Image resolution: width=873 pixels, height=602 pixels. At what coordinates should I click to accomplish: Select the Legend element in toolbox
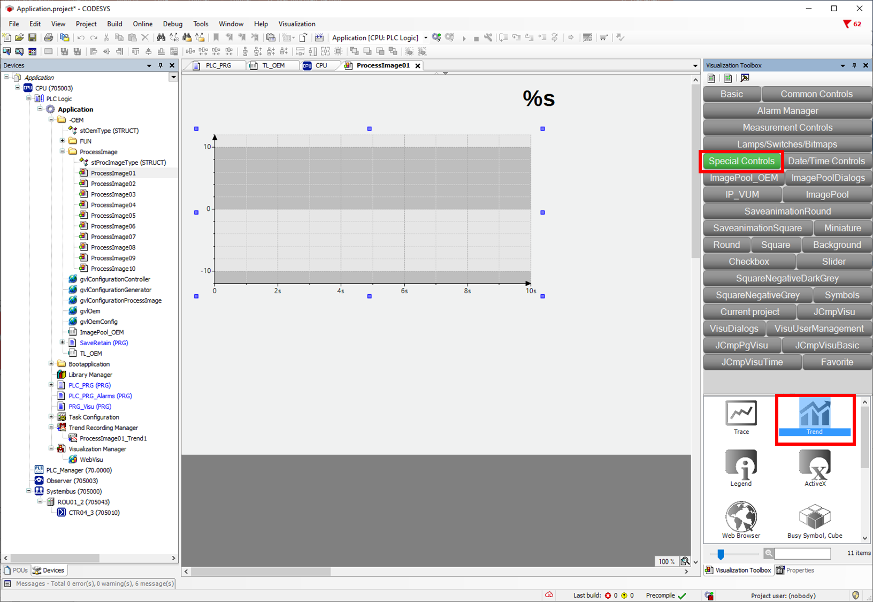coord(741,468)
